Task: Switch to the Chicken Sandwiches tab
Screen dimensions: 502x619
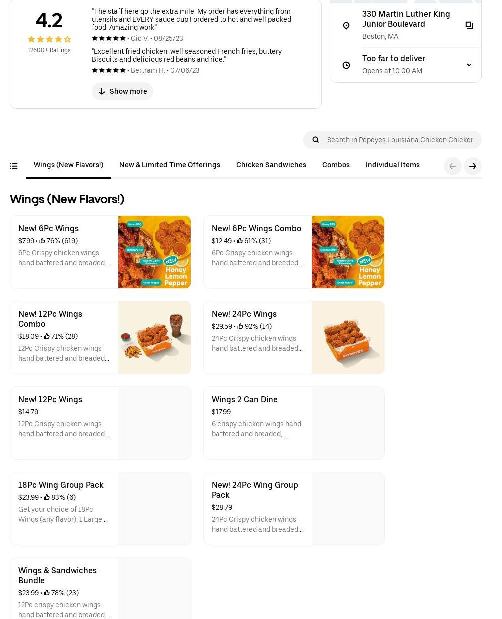Action: (271, 165)
